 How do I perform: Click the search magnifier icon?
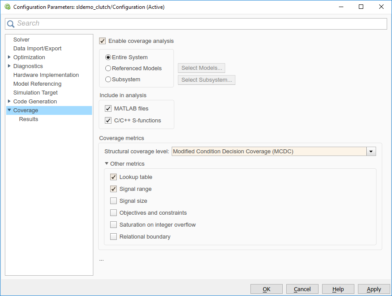tap(11, 24)
